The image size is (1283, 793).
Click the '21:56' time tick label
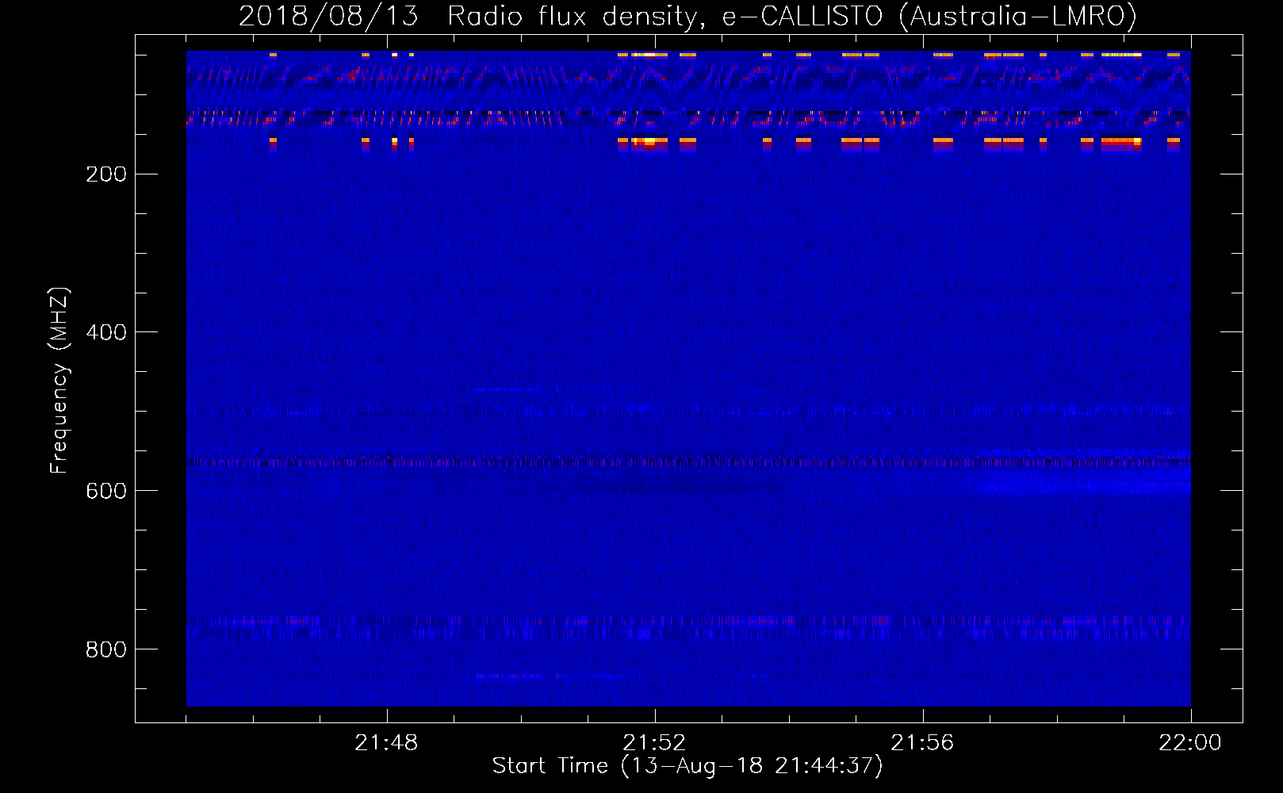(x=922, y=743)
